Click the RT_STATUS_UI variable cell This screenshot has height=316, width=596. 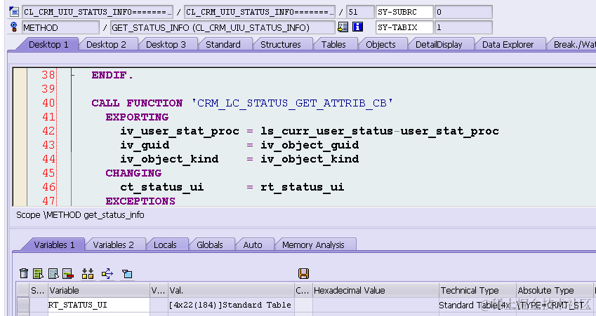click(x=99, y=305)
